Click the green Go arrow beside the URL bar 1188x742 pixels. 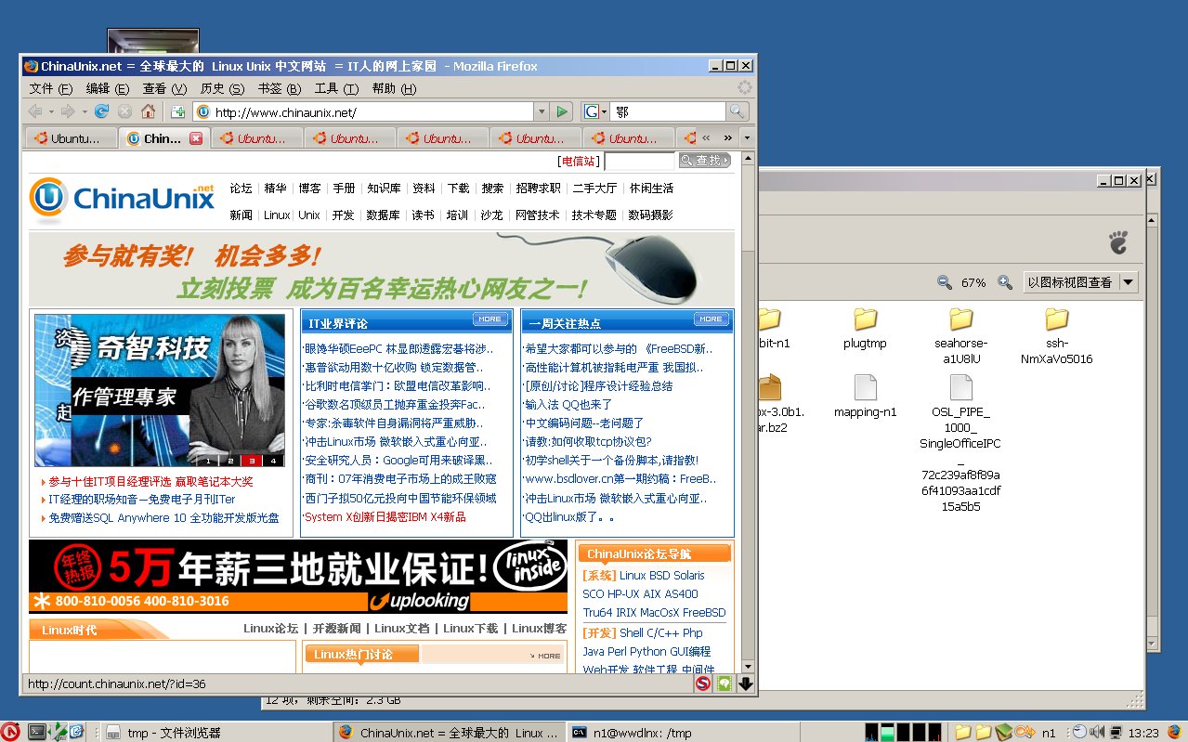point(561,111)
